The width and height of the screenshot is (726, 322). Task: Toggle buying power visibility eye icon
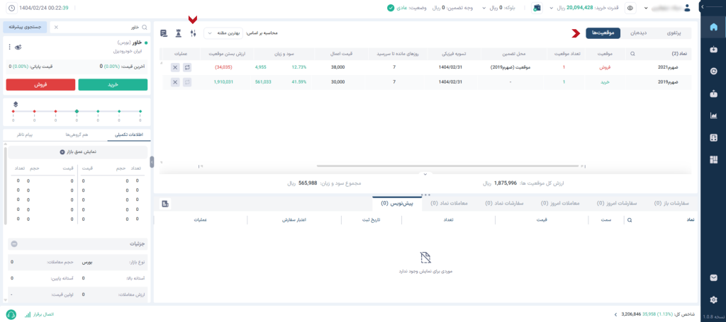(x=630, y=8)
